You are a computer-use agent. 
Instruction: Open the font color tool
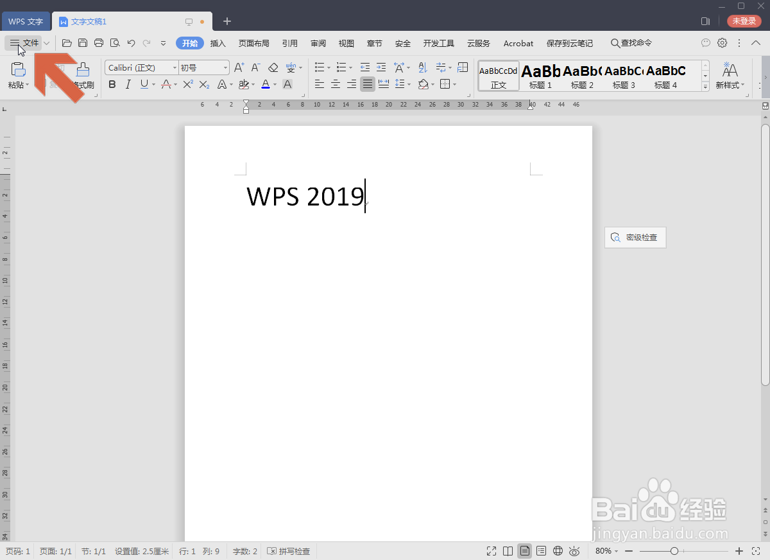tap(266, 84)
